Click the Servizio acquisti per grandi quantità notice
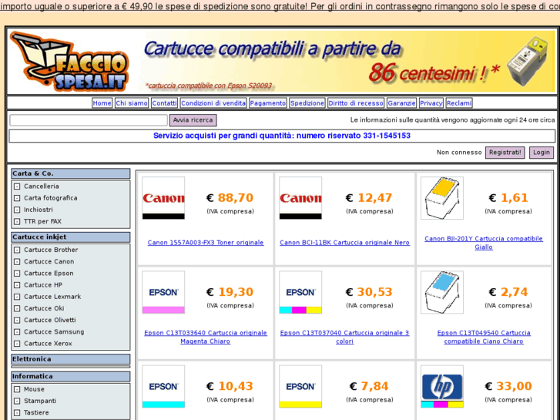Image resolution: width=560 pixels, height=420 pixels. pyautogui.click(x=282, y=136)
